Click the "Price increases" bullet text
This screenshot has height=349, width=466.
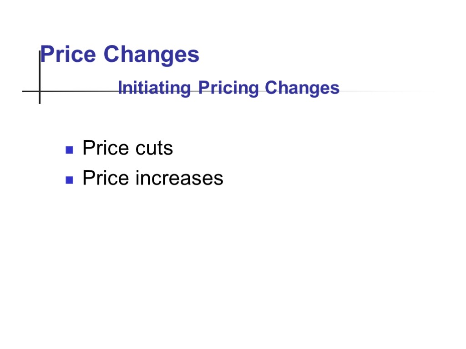[x=152, y=178]
